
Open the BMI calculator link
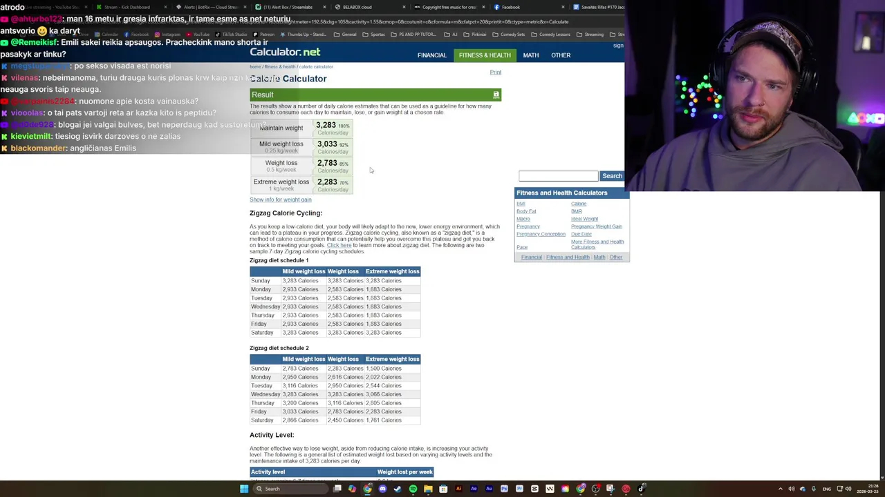pos(521,204)
